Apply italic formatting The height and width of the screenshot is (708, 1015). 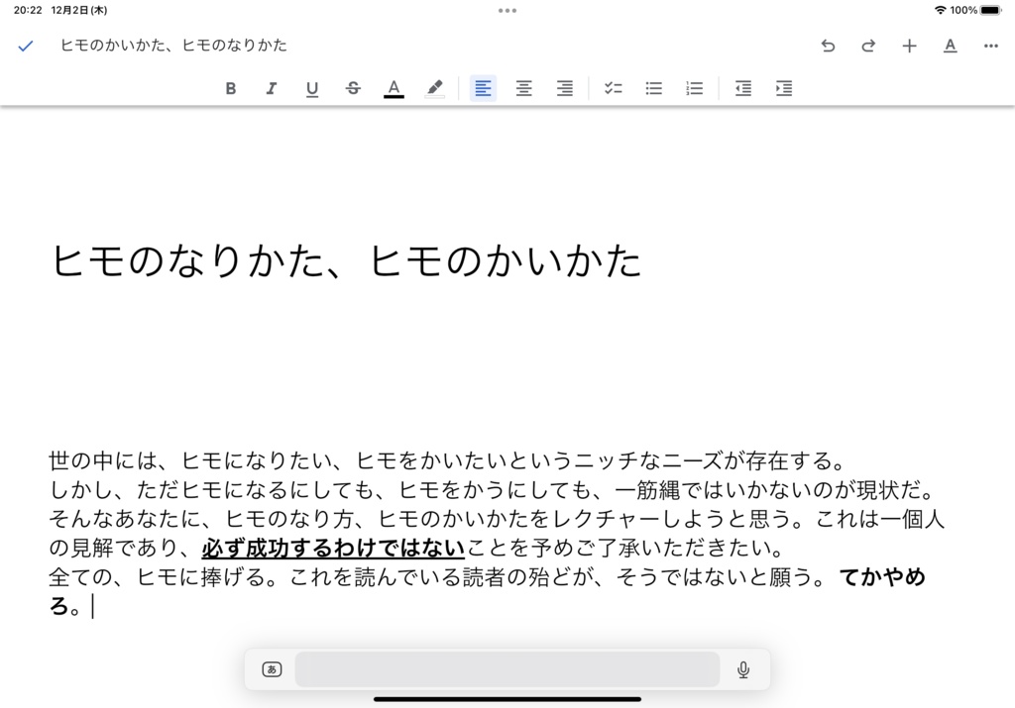[272, 88]
